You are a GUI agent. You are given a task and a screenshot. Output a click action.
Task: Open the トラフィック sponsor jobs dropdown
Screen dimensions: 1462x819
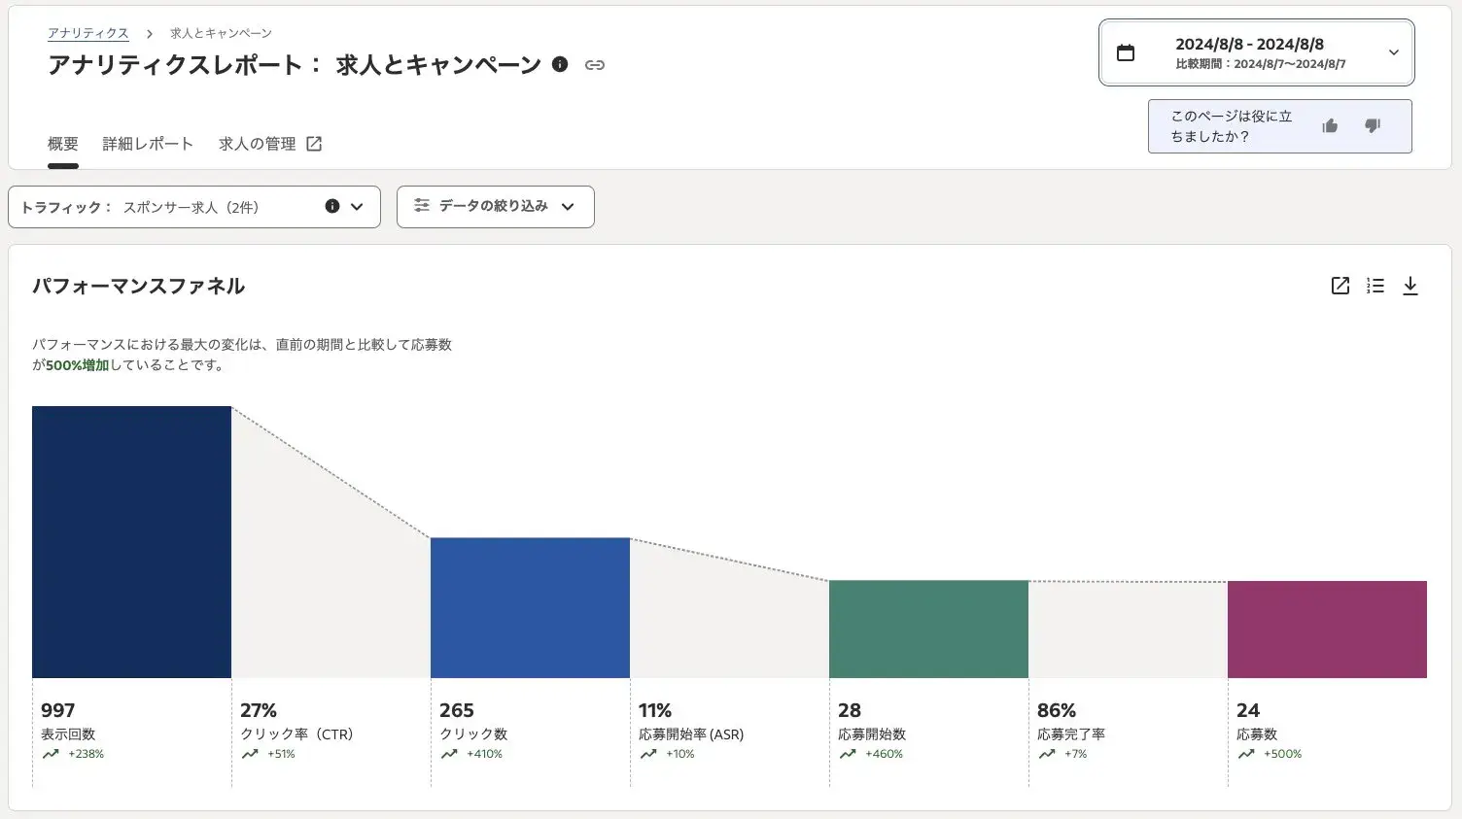click(x=194, y=207)
